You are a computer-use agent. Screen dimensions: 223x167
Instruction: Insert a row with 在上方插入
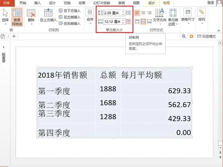click(48, 15)
